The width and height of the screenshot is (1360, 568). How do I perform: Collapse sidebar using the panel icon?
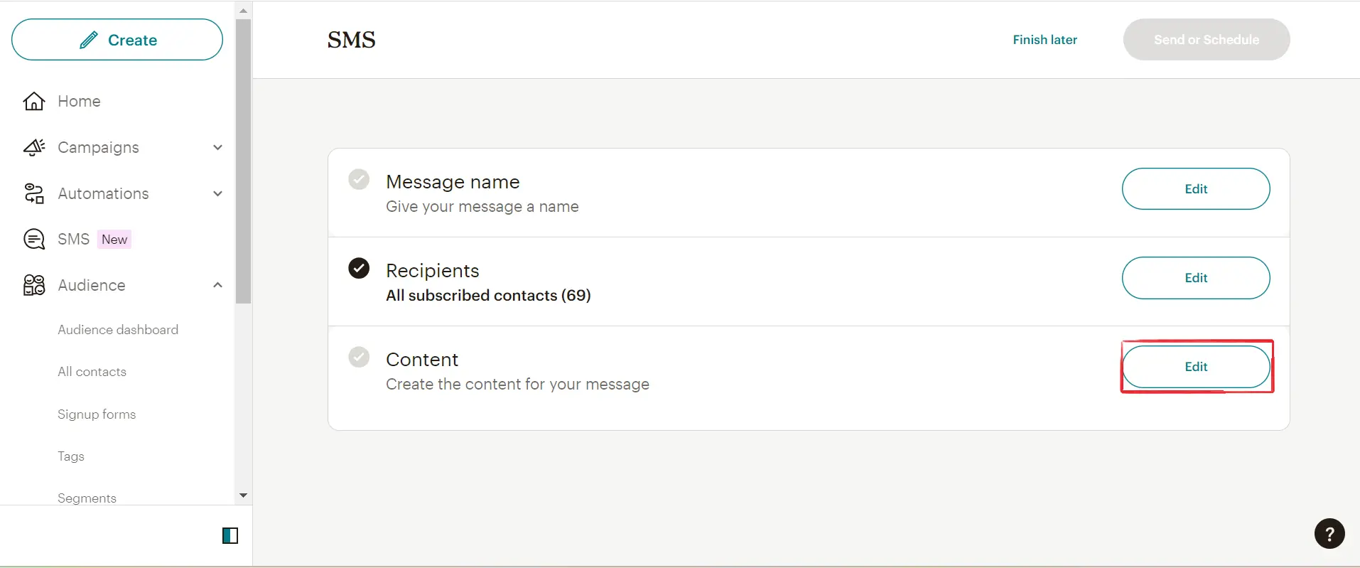click(x=230, y=535)
